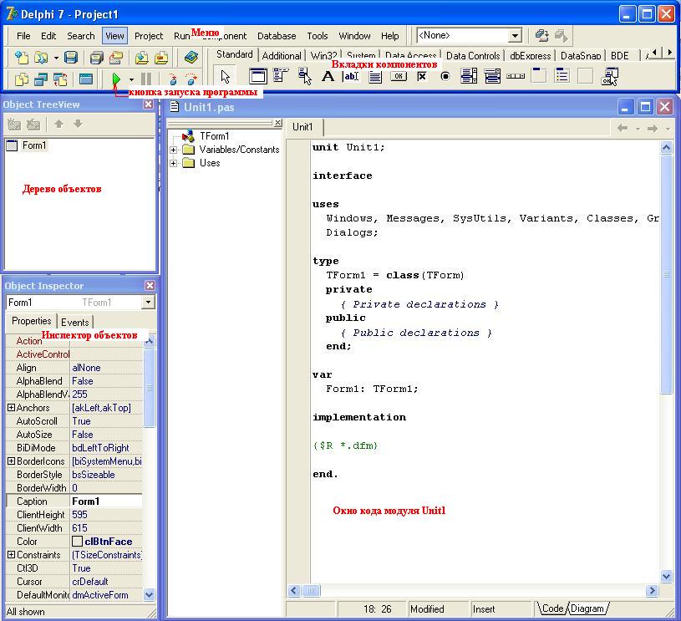681x621 pixels.
Task: Select the arrow pointer in the component palette
Action: [x=225, y=77]
